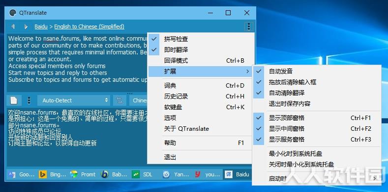Maximize the QTranslate window
The image size is (388, 192).
pyautogui.click(x=228, y=13)
